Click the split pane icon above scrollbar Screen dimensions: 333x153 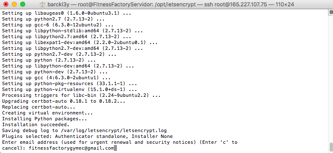[x=331, y=13]
